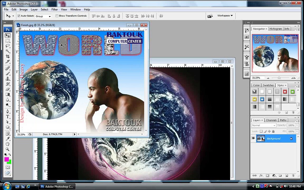Open the Tool Preset picker arrow
The image size is (304, 190).
pyautogui.click(x=13, y=16)
